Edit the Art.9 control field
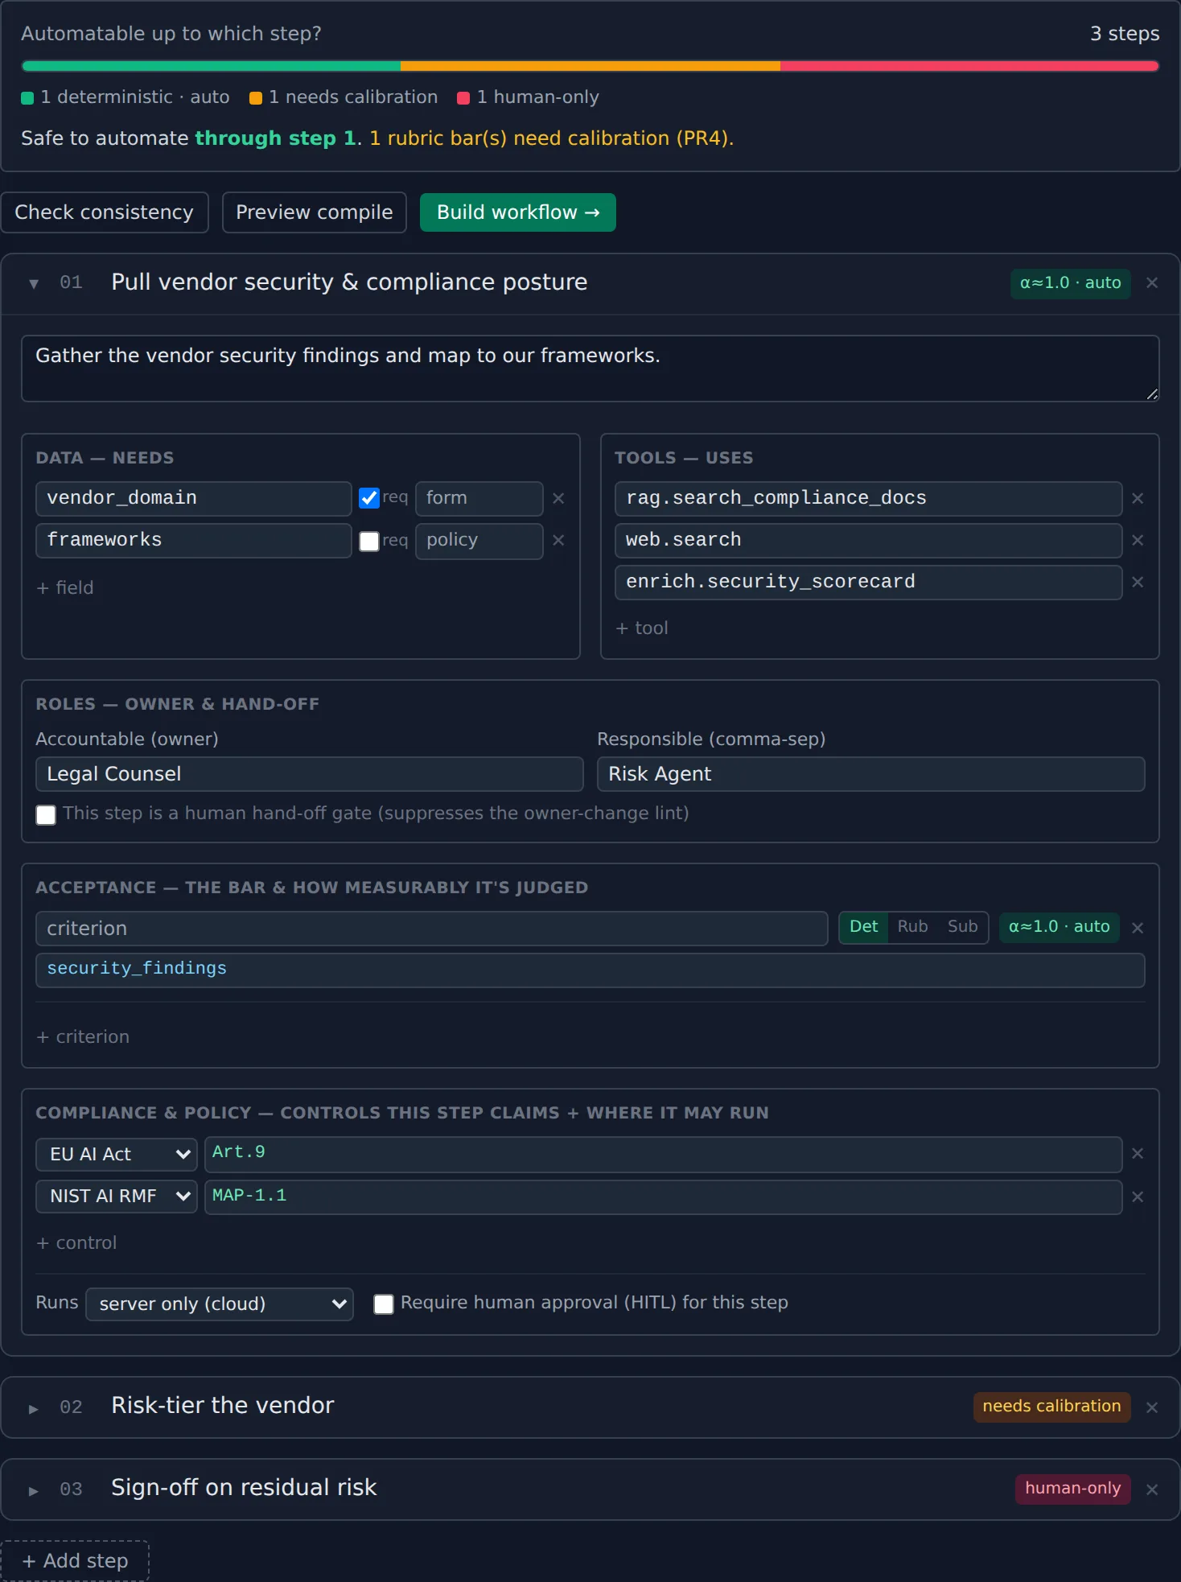 (664, 1154)
